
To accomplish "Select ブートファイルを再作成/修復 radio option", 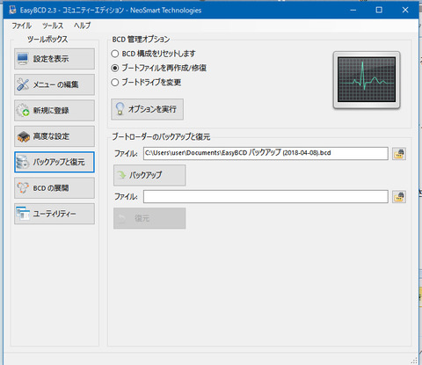I will coord(115,68).
